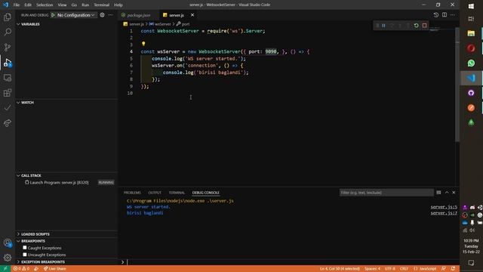Change indentation Spaces: 4 setting
The height and width of the screenshot is (272, 483).
coord(372,269)
